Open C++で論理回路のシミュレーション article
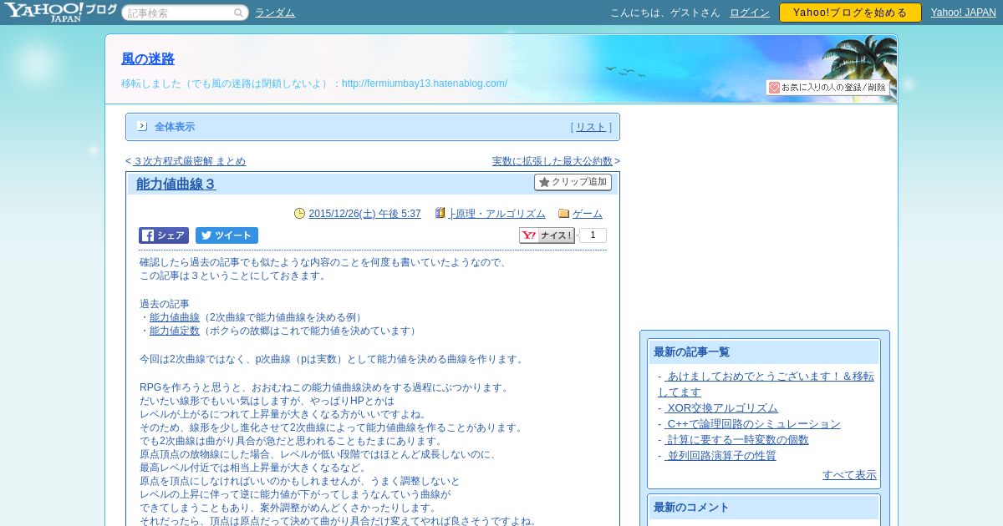Viewport: 1003px width, 526px height. (752, 424)
